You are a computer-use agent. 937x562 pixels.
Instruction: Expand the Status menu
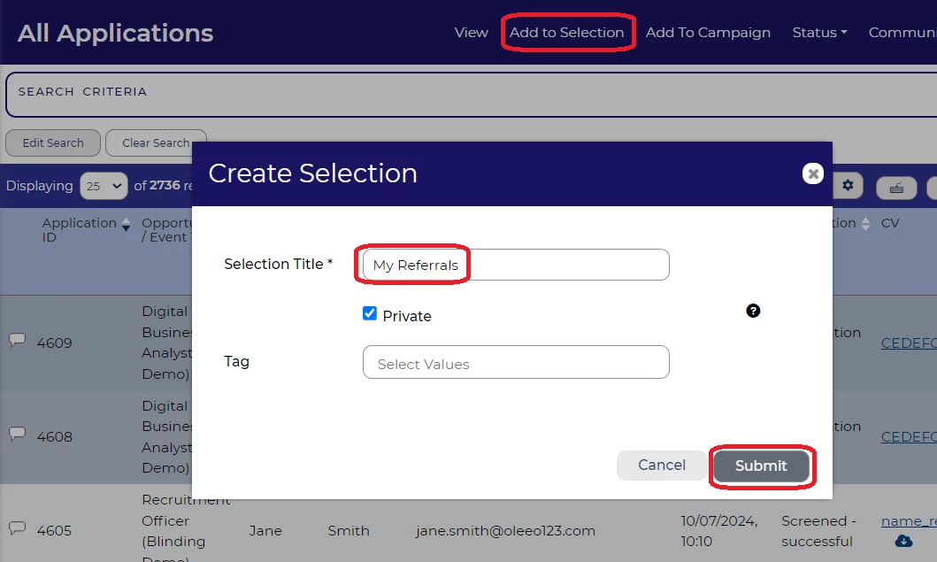coord(819,33)
